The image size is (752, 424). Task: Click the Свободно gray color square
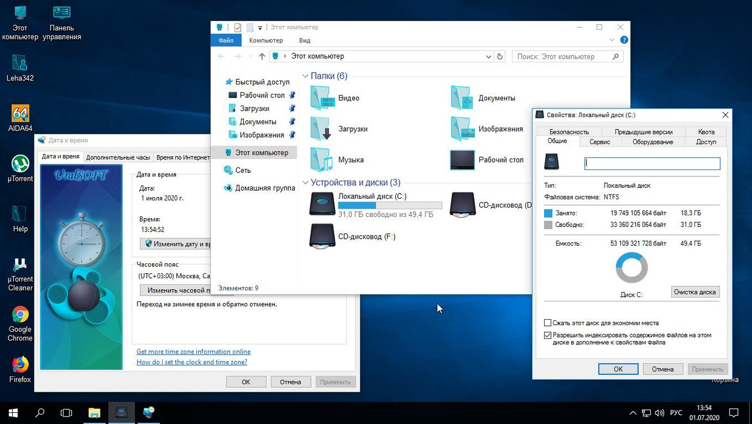click(x=549, y=225)
